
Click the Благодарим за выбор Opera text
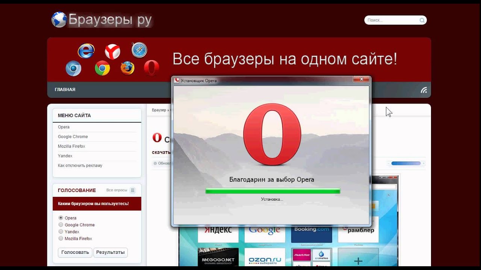click(272, 180)
